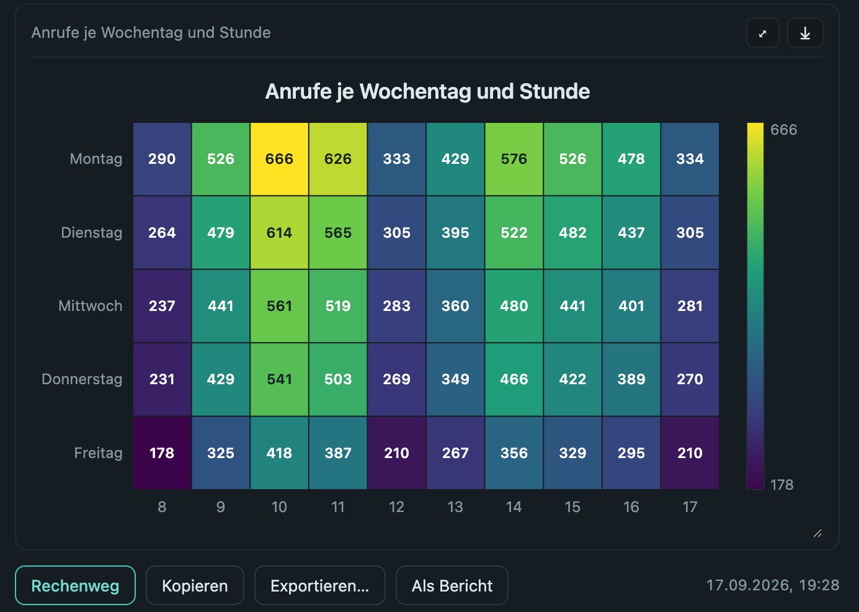The height and width of the screenshot is (612, 859).
Task: Click the hour 14 axis label
Action: click(x=514, y=507)
